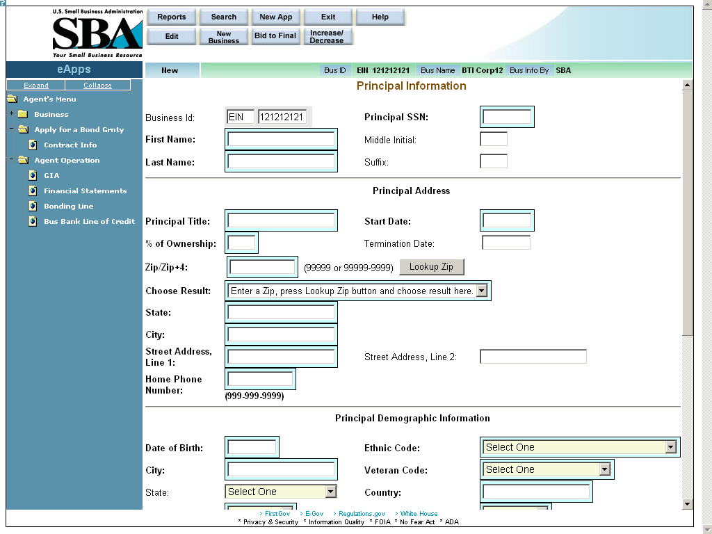This screenshot has width=712, height=534.
Task: Click the Agent Operation folder icon
Action: pos(22,160)
